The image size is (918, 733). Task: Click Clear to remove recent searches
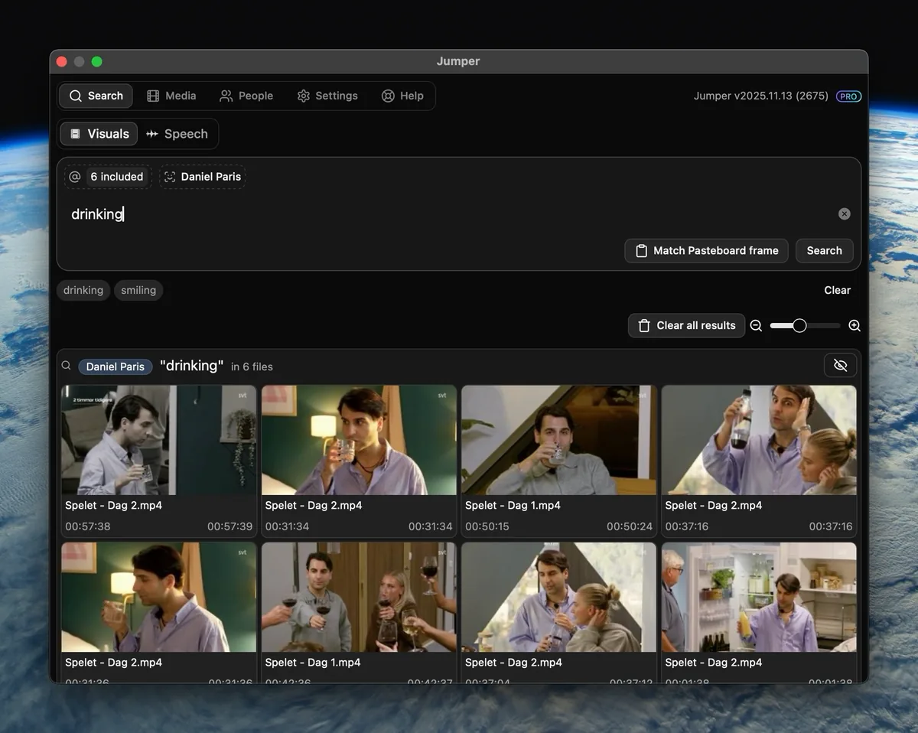838,291
